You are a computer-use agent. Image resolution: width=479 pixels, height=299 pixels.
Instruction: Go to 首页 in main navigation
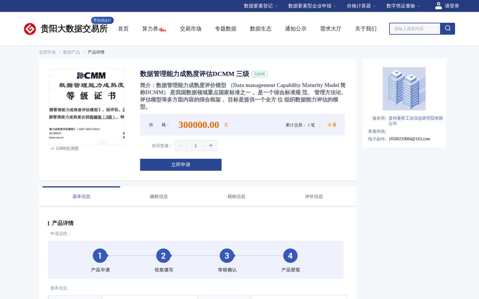(x=123, y=29)
